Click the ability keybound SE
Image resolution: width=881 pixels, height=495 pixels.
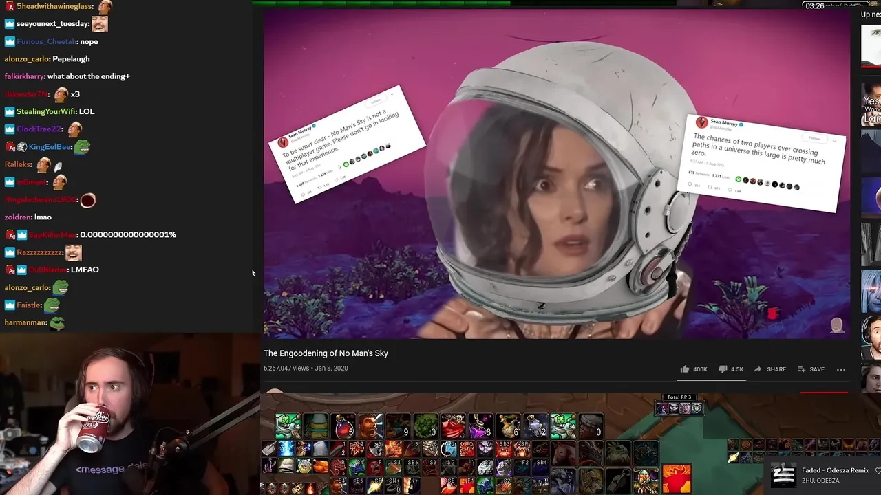[x=448, y=485]
